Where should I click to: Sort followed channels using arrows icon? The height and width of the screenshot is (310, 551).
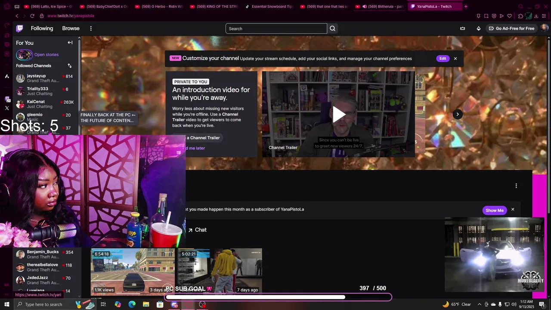pos(70,66)
